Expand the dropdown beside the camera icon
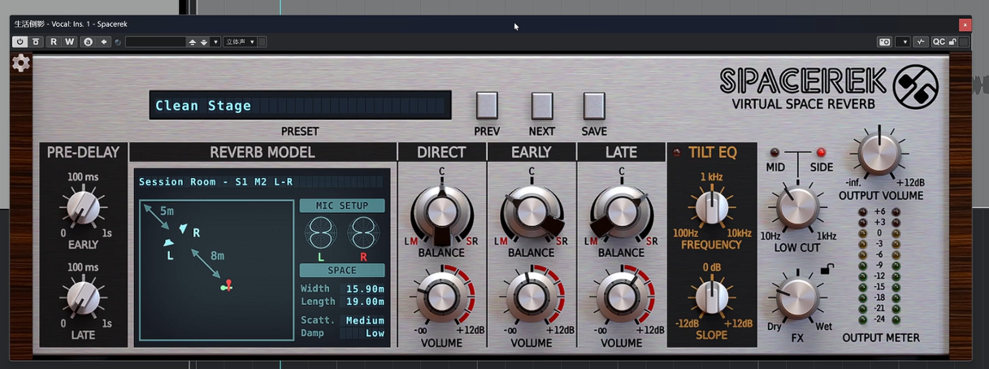Screen dimensions: 989x369 (x=902, y=41)
